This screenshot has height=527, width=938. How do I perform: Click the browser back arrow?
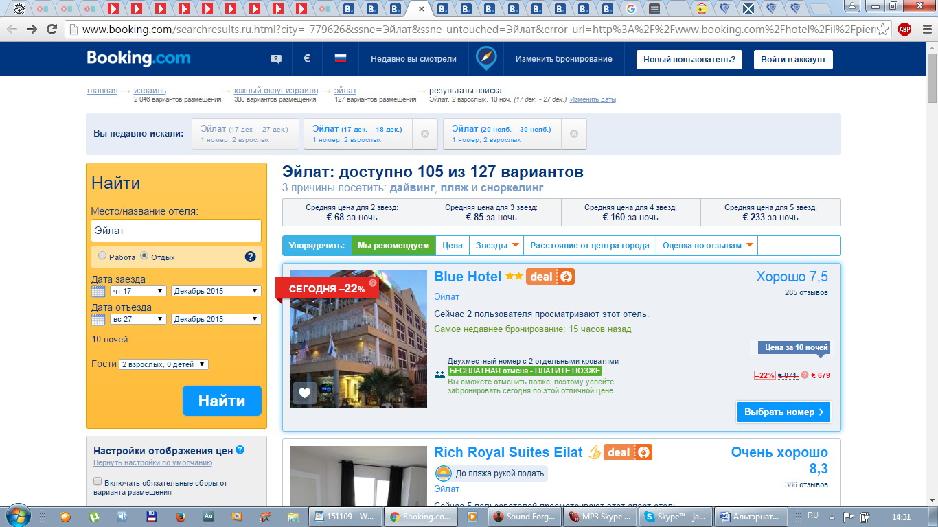pos(12,30)
